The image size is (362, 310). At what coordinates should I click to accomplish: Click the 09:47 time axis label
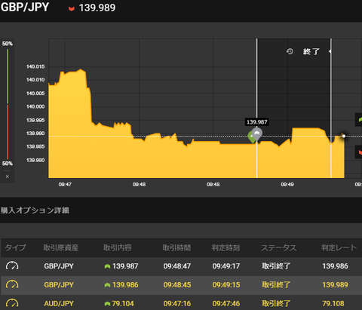[65, 185]
